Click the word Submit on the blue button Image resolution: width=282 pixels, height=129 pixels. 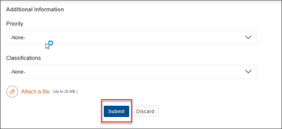116,111
